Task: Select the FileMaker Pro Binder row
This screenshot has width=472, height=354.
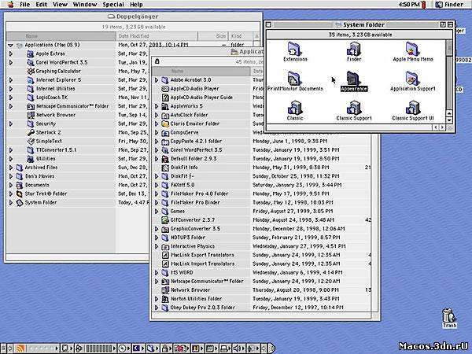Action: [x=262, y=203]
